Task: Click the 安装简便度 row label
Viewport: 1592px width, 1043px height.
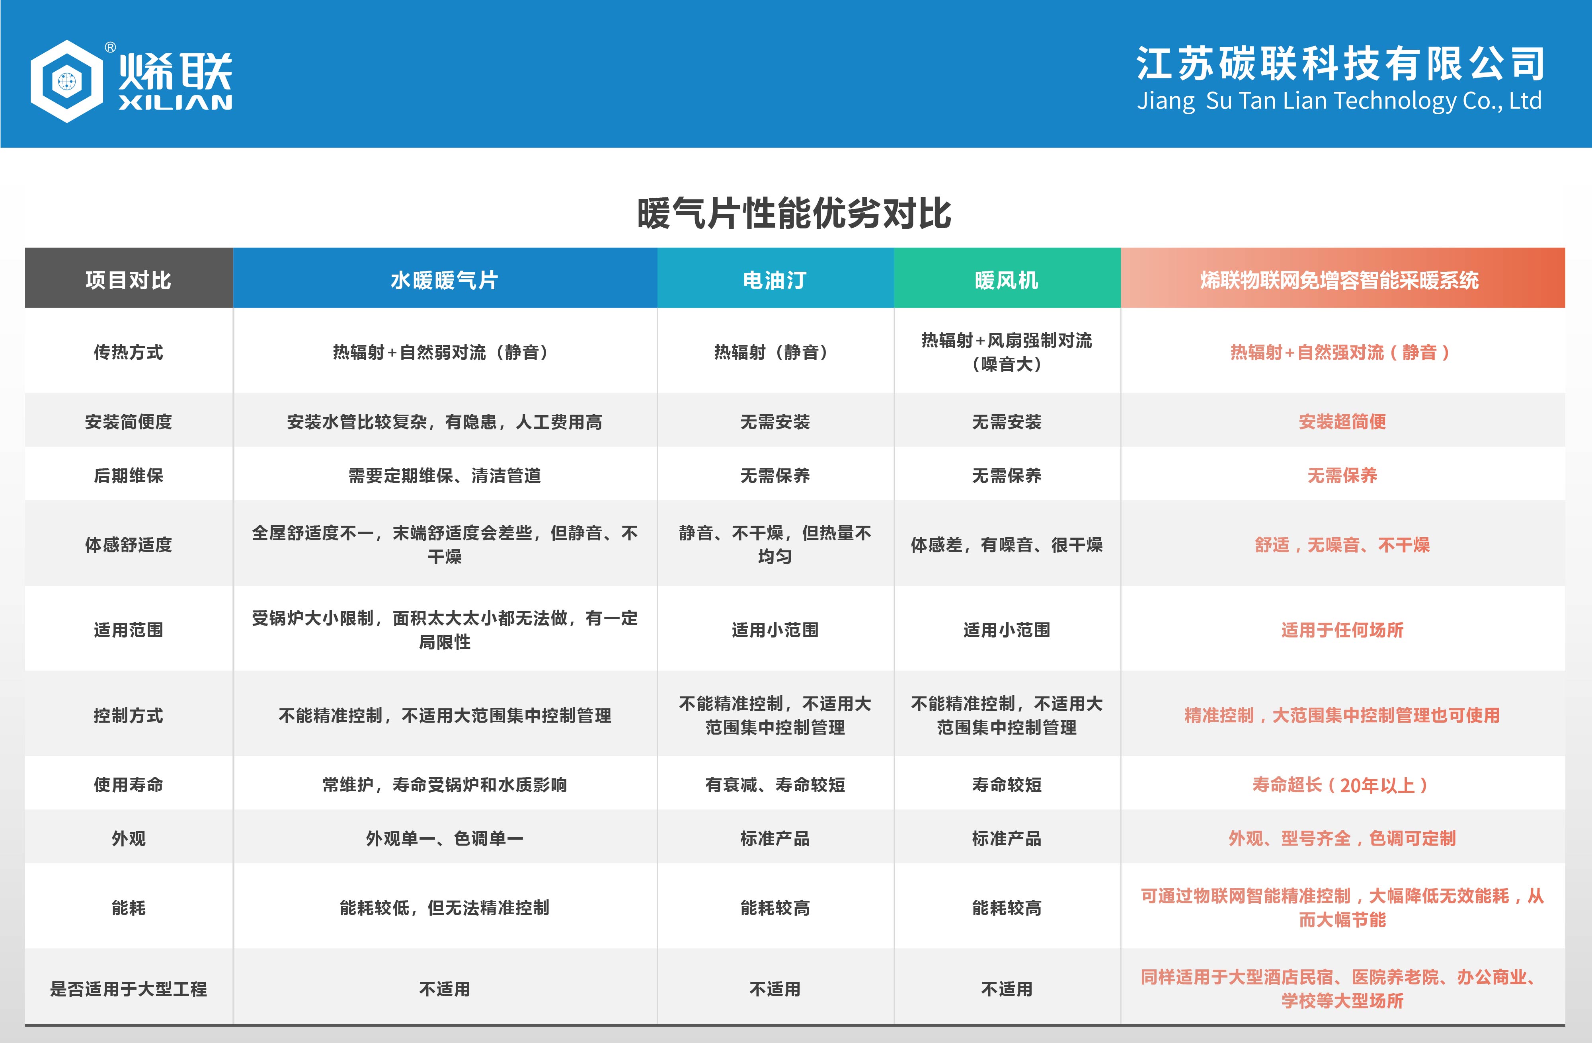Action: [x=129, y=421]
